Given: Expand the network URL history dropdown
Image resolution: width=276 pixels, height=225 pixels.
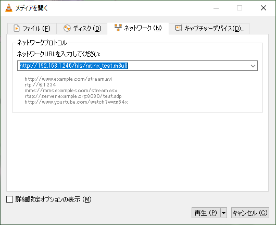Looking at the screenshot, I should point(253,66).
